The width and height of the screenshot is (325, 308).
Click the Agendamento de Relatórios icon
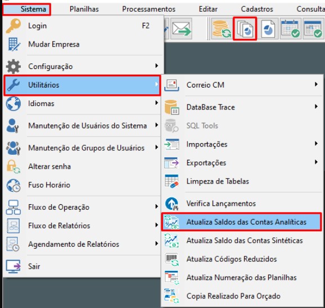[13, 244]
